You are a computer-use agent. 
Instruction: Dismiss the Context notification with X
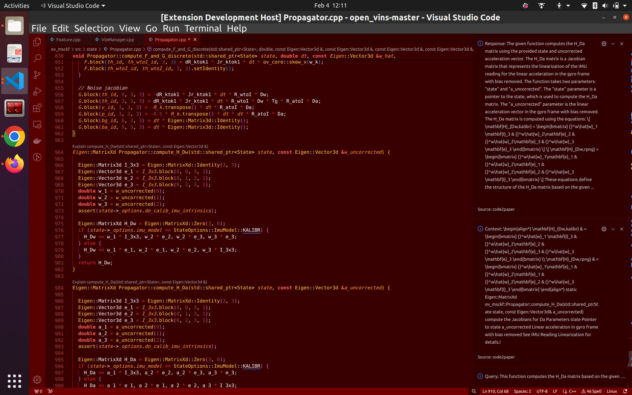click(x=621, y=229)
